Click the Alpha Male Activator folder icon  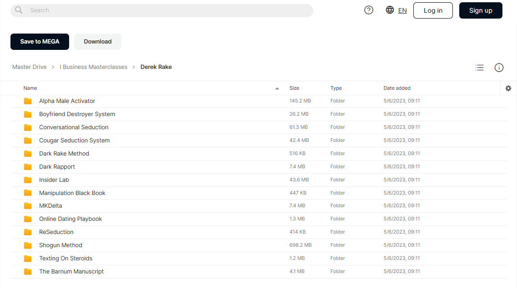pos(28,101)
